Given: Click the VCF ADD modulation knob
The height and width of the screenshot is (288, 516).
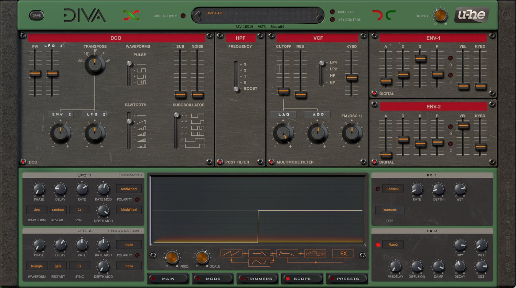Looking at the screenshot, I should click(318, 133).
